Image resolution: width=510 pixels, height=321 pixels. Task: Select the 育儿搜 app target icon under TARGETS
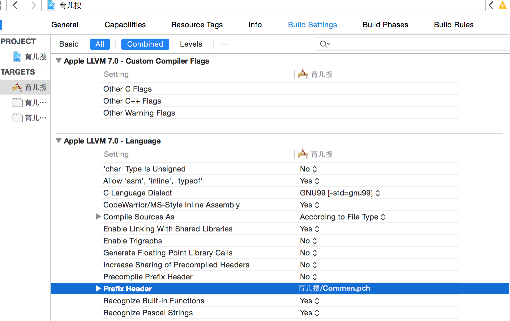(17, 87)
